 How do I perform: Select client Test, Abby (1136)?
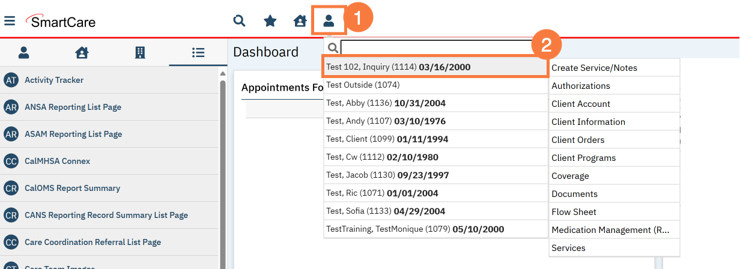coord(386,103)
